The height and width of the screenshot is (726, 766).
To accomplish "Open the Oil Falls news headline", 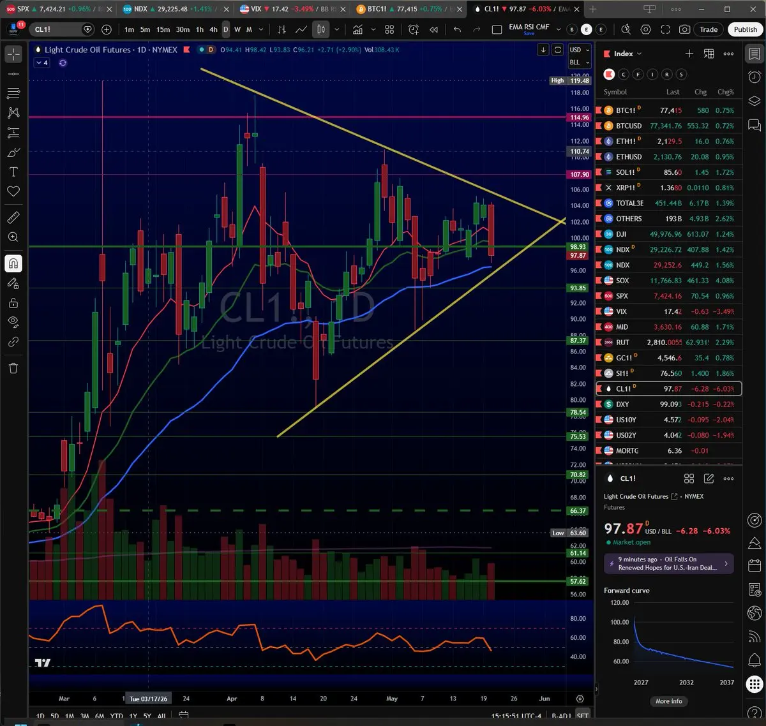I will (669, 563).
